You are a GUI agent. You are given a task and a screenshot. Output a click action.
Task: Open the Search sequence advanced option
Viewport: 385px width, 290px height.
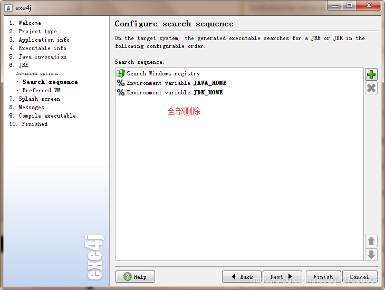click(50, 82)
